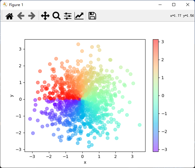The width and height of the screenshot is (195, 168).
Task: Open Configure subplots settings
Action: 68,16
